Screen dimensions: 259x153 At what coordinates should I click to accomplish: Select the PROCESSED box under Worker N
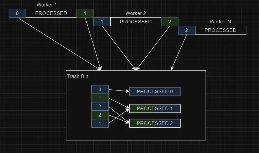pos(220,30)
